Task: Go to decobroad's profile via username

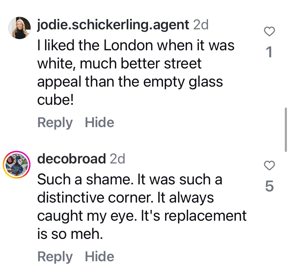Action: pos(71,159)
